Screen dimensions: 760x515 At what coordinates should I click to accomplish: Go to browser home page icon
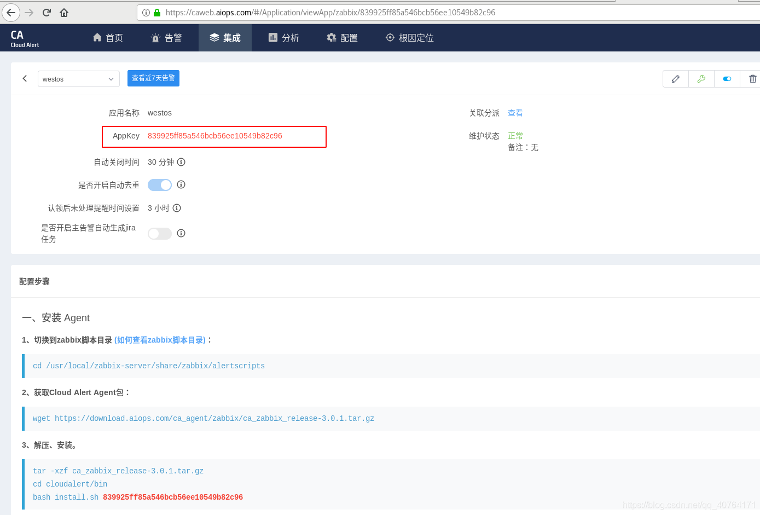point(64,13)
